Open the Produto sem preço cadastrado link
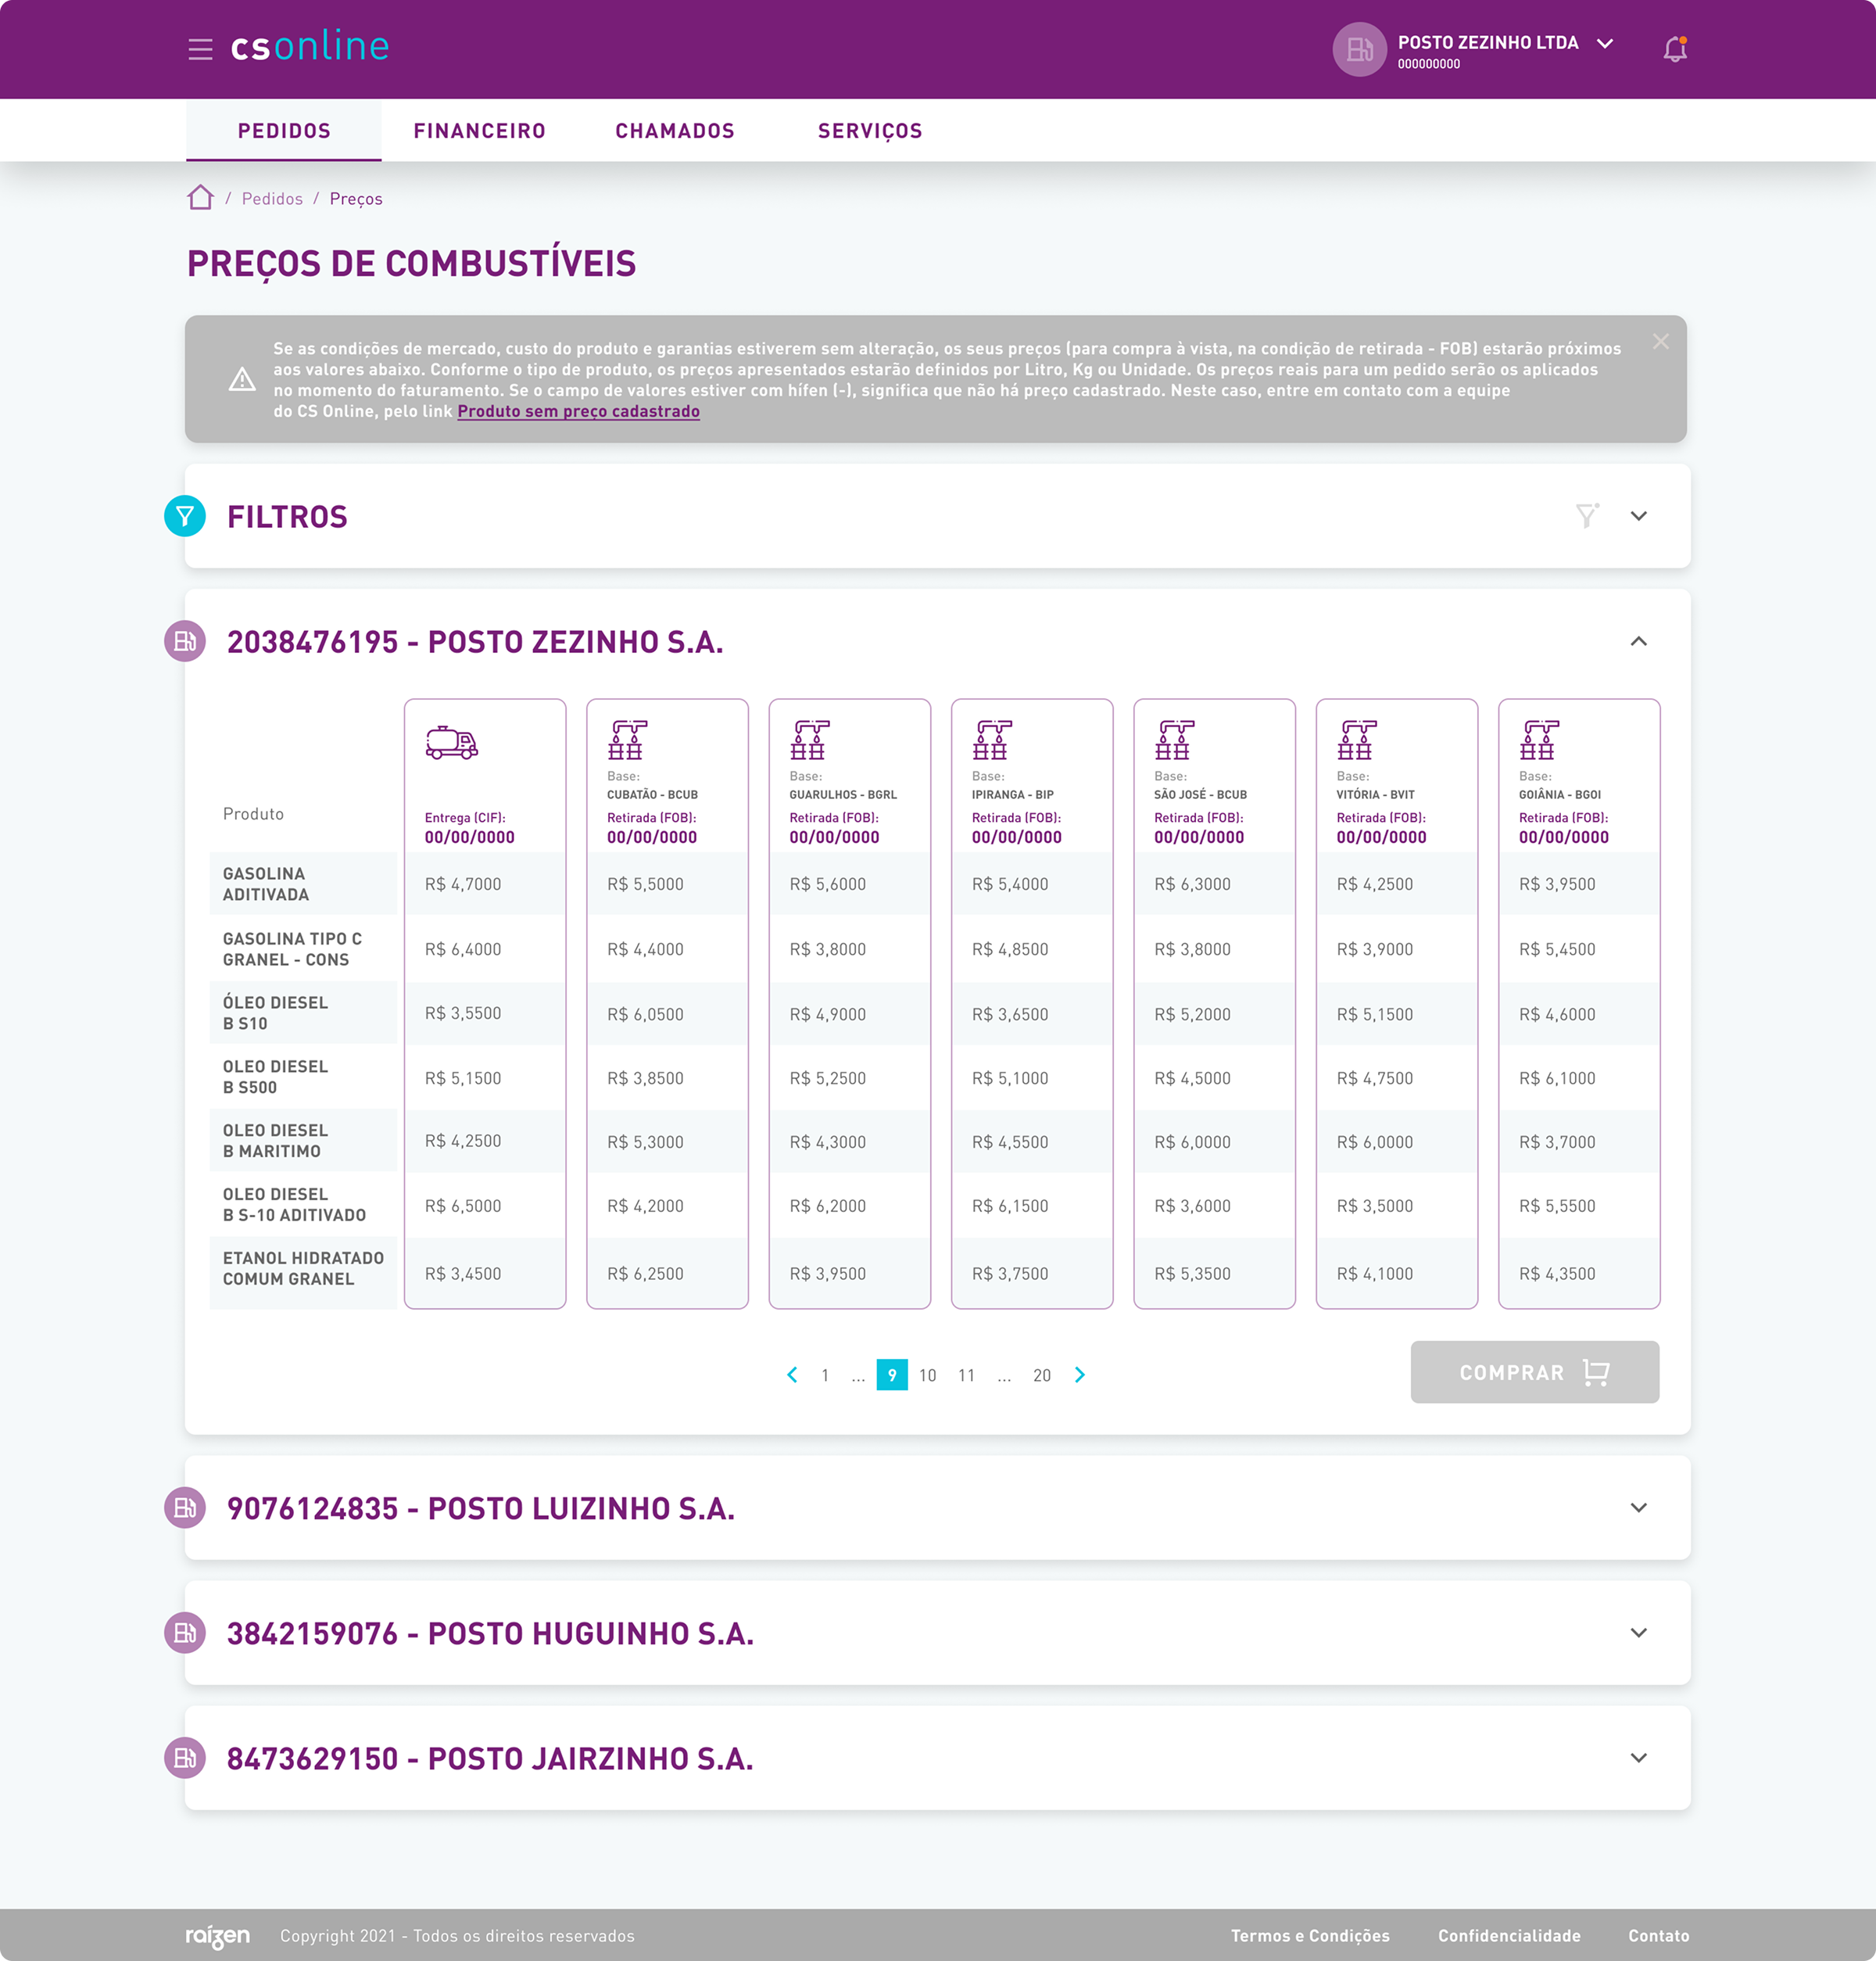 pyautogui.click(x=578, y=411)
